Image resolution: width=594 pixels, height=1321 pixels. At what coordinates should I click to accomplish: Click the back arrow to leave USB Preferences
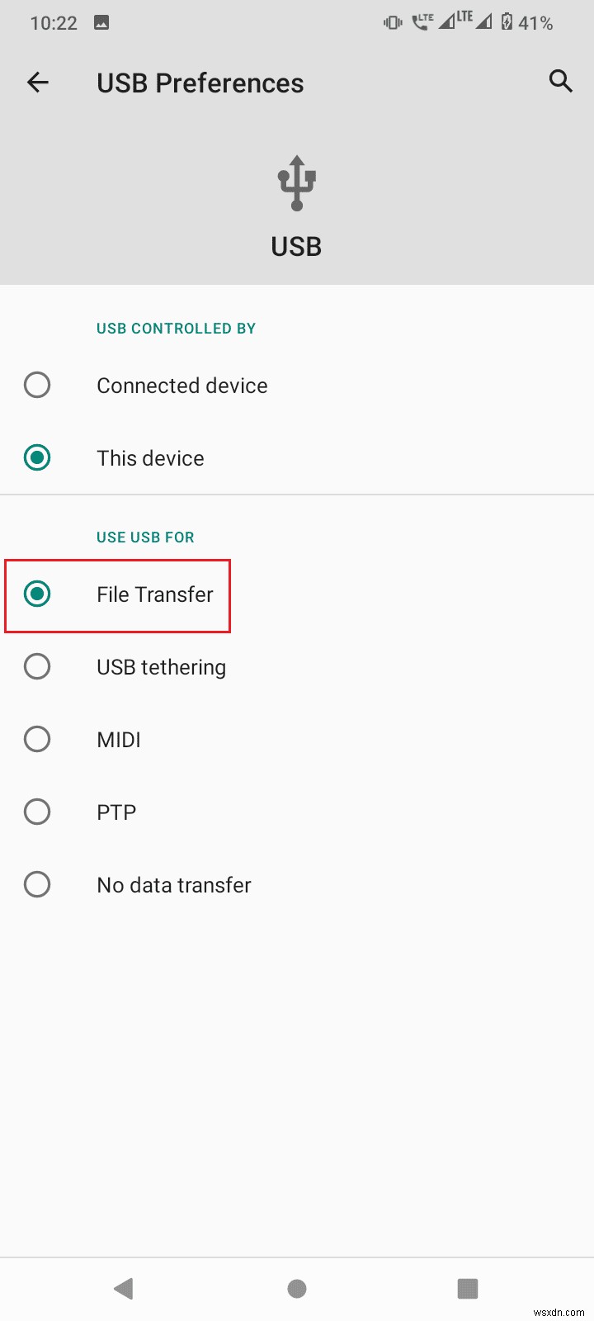click(37, 82)
